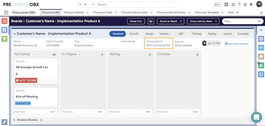
Task: Open the blue activity pulse icon in right panel
Action: pyautogui.click(x=261, y=48)
